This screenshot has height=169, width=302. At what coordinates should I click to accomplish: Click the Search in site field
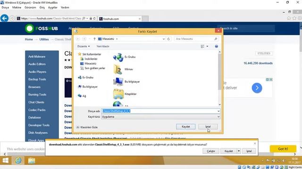click(246, 28)
